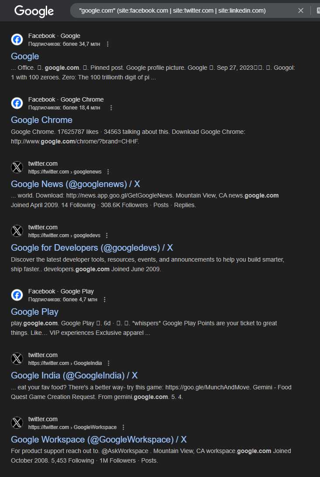Open Google India (@GoogleIndia) / X link
Viewport: 320px width, 477px height.
(74, 375)
